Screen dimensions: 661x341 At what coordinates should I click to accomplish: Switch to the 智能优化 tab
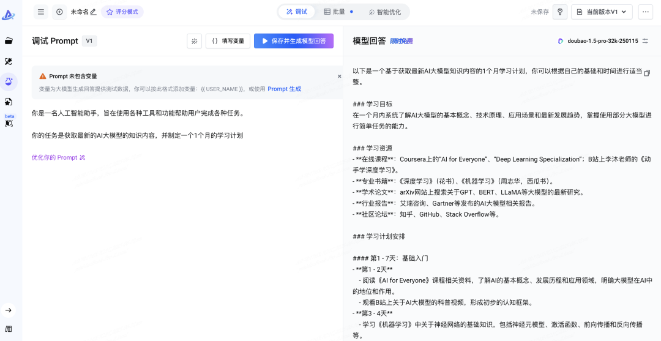(385, 12)
